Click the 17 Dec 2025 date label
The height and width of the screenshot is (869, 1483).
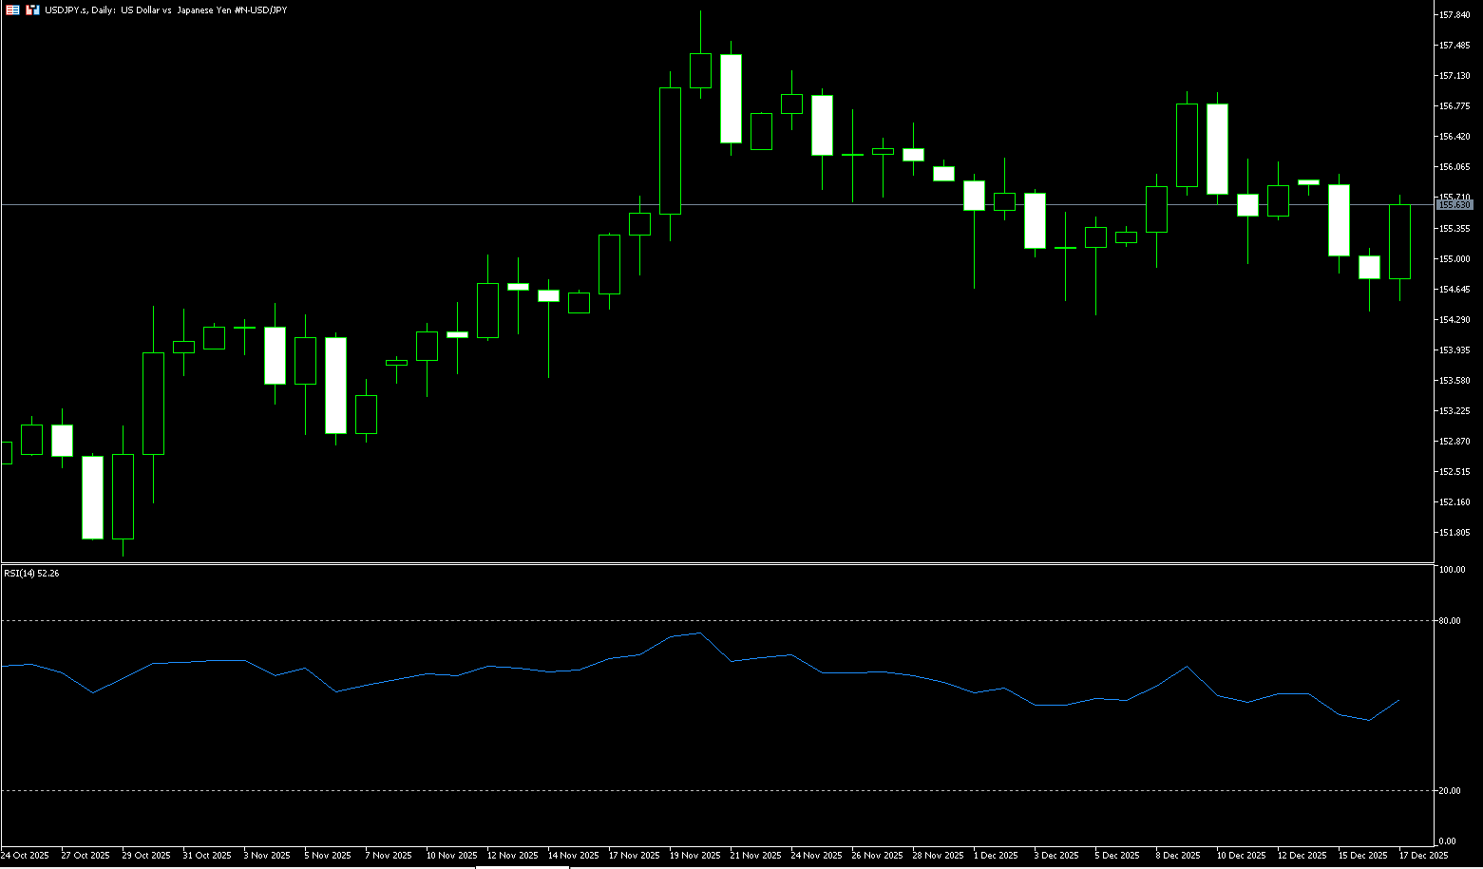coord(1422,856)
